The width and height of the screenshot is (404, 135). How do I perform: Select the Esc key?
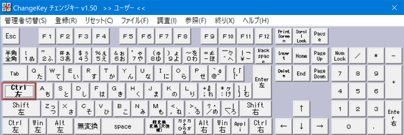11,36
